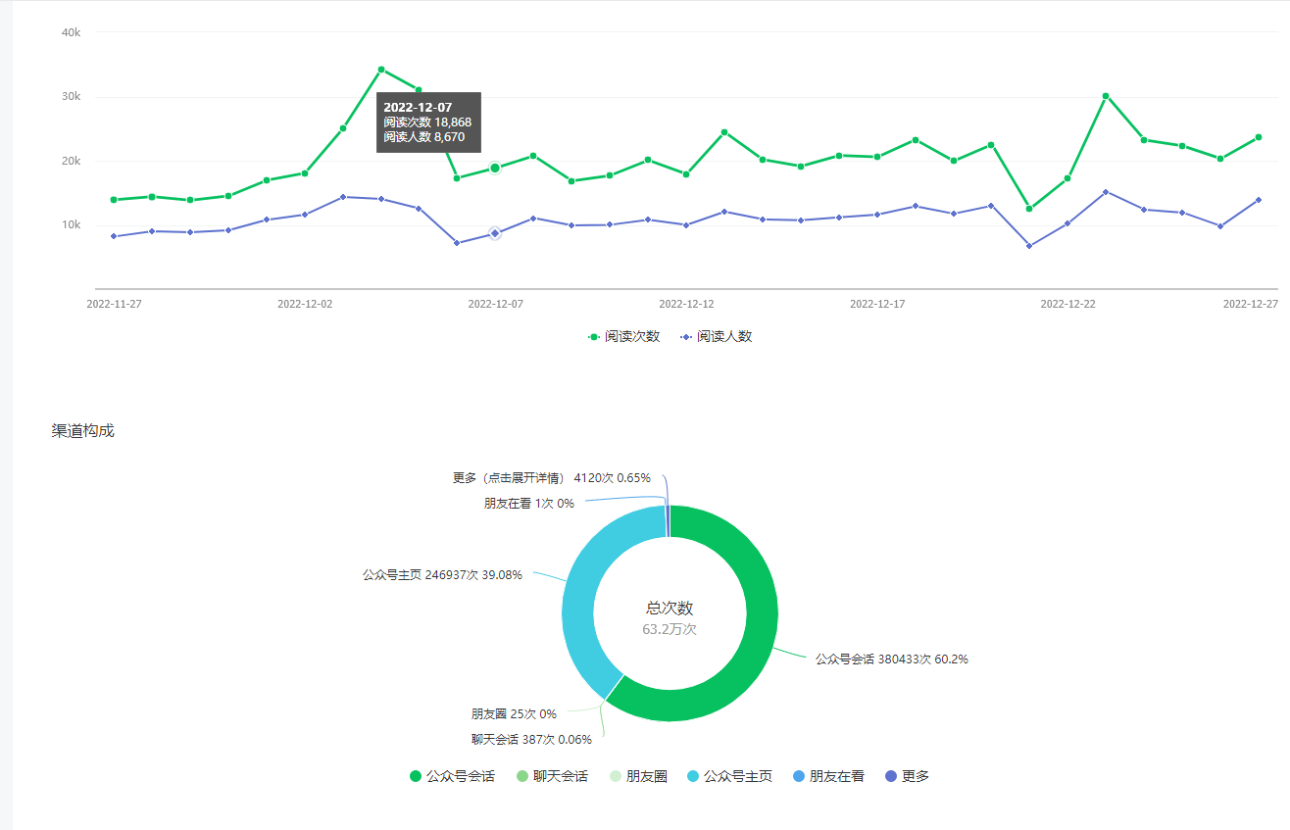The width and height of the screenshot is (1290, 830).
Task: Click the x-axis label 2022-11-27
Action: (114, 304)
